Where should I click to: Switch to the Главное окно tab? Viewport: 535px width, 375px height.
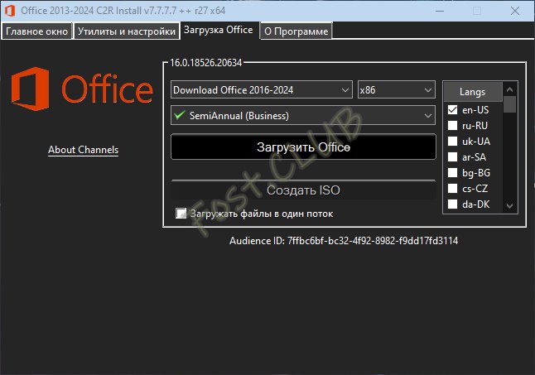pos(36,31)
